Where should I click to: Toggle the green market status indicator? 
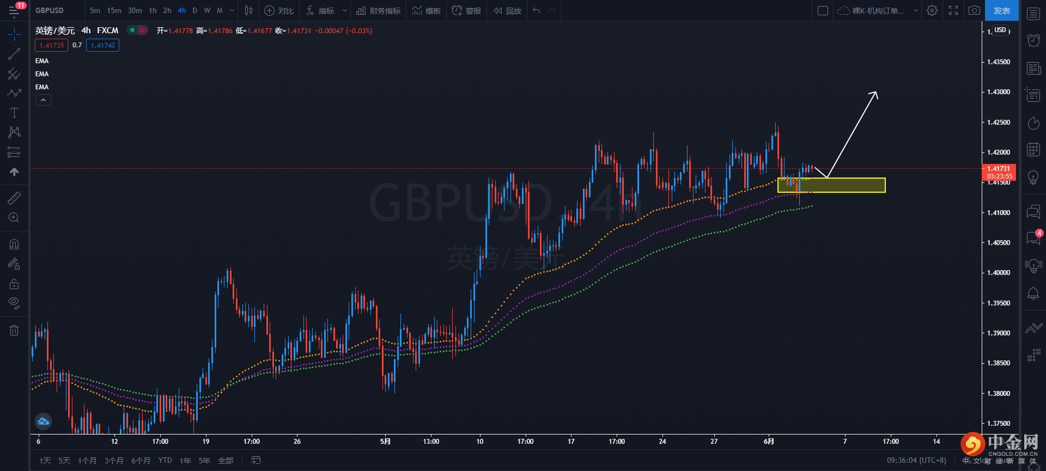point(132,30)
